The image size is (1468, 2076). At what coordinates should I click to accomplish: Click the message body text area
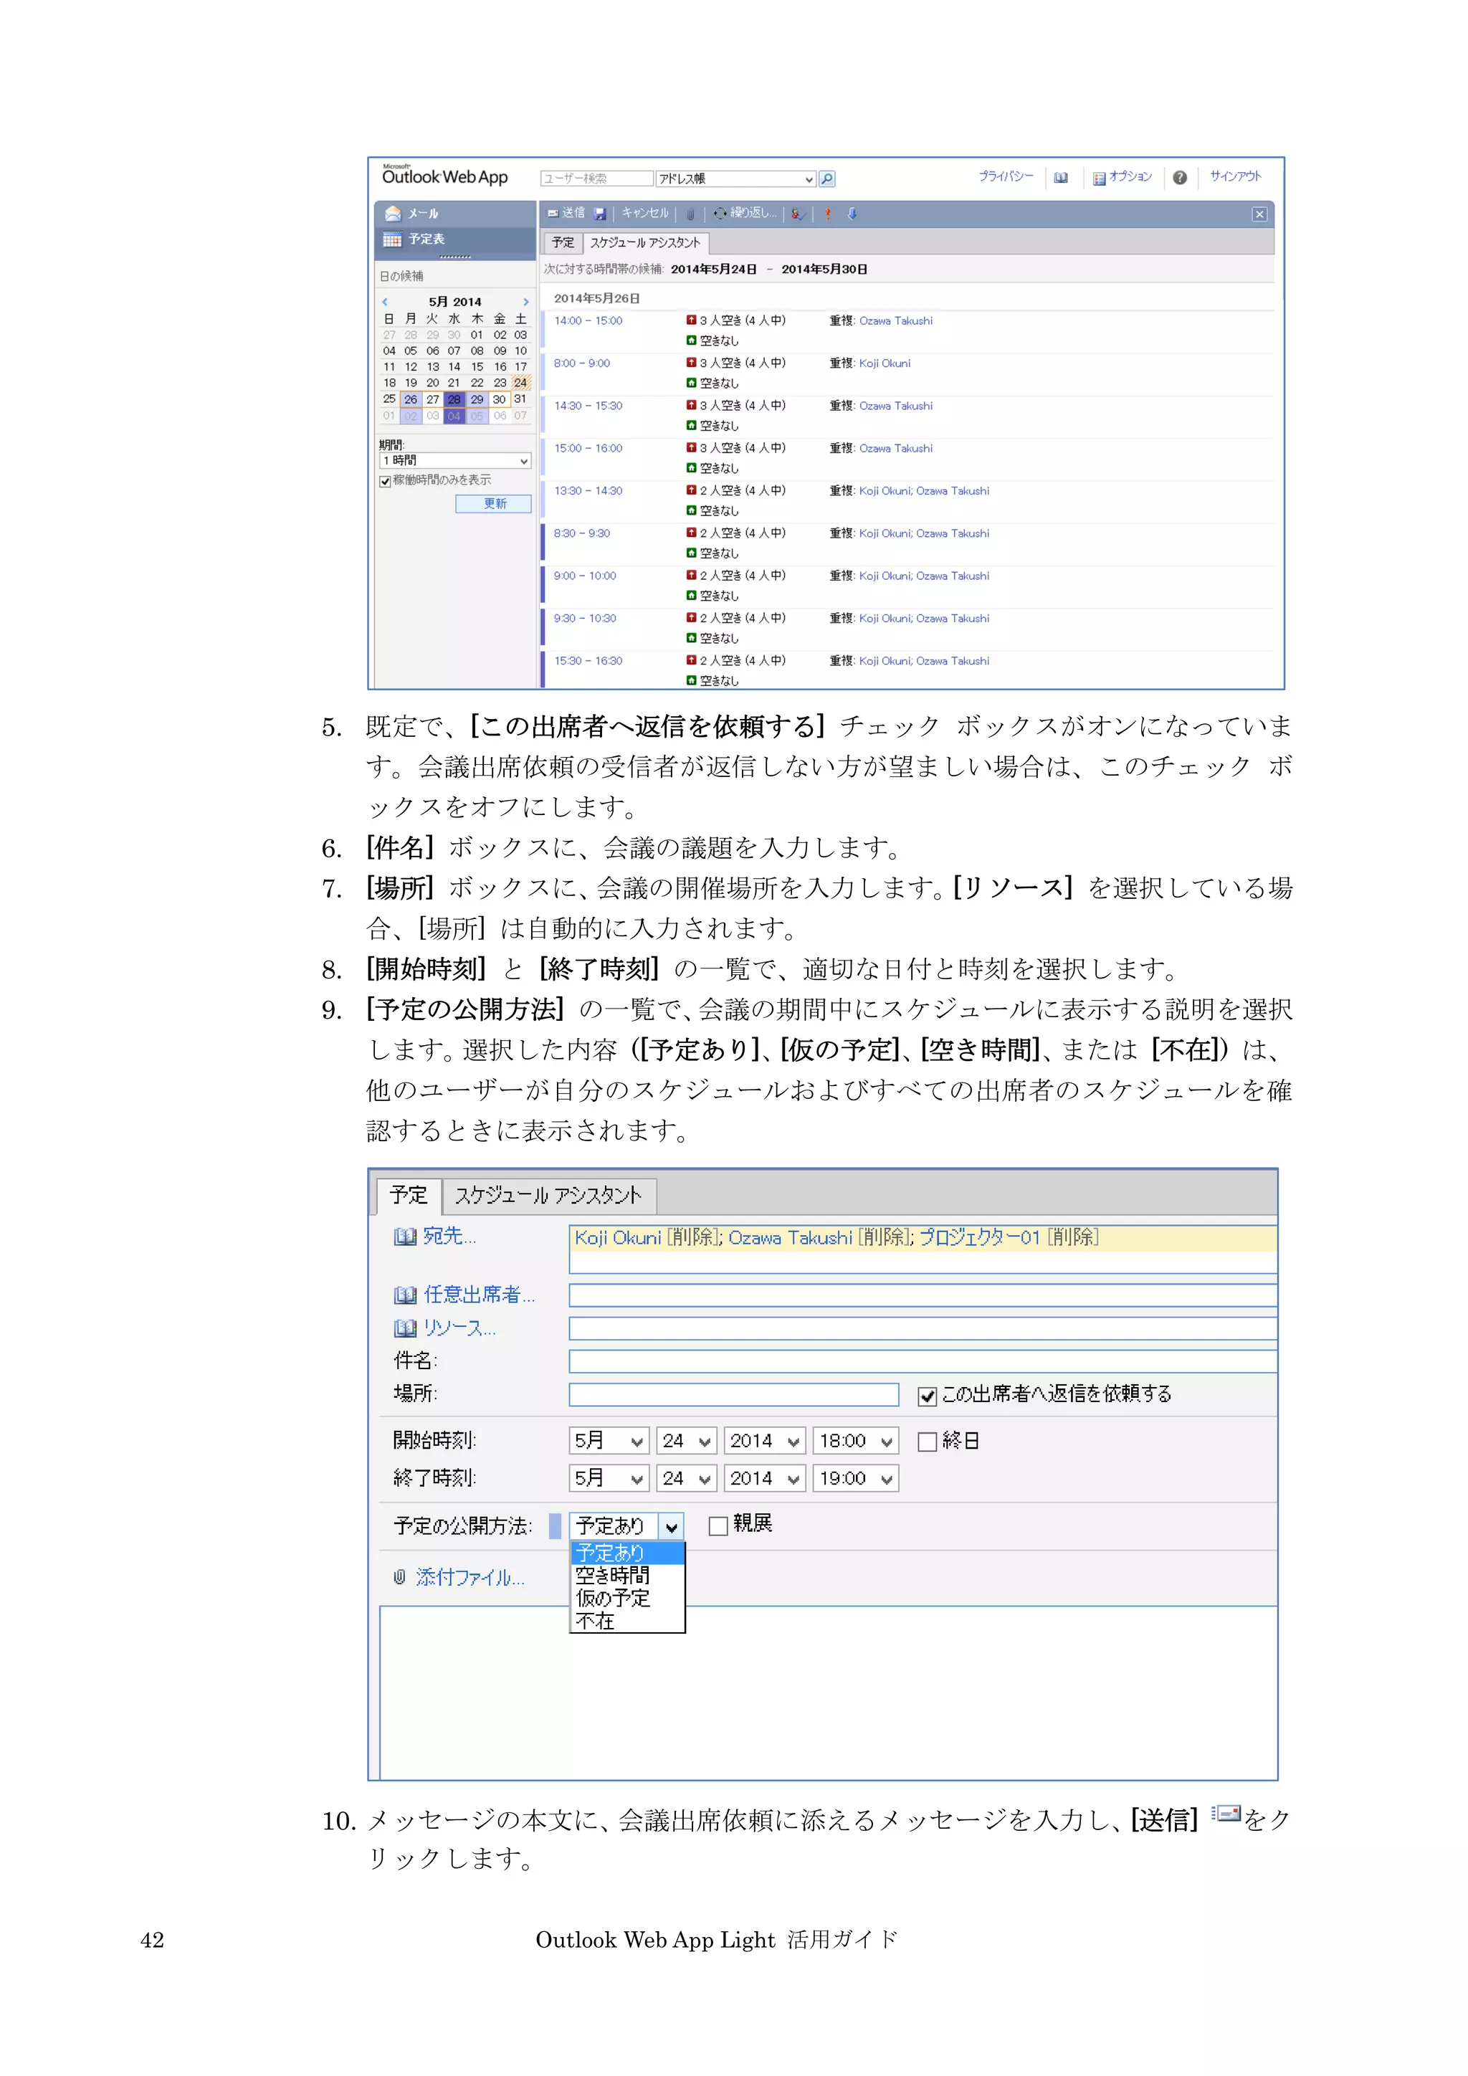(828, 1693)
